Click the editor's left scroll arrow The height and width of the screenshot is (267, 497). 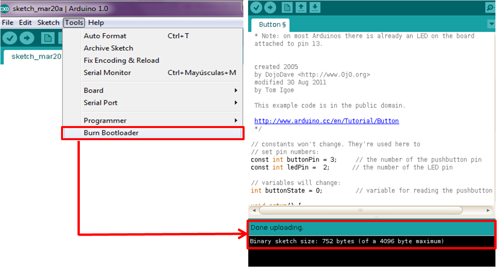coord(254,210)
